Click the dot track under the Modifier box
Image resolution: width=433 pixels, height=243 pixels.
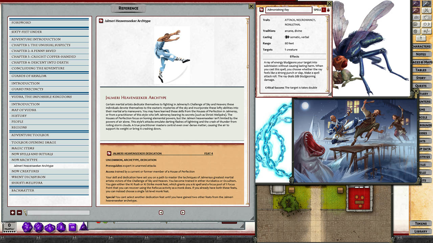tap(9, 232)
